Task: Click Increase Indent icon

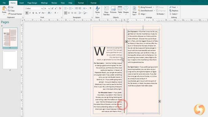Action: pos(80,8)
